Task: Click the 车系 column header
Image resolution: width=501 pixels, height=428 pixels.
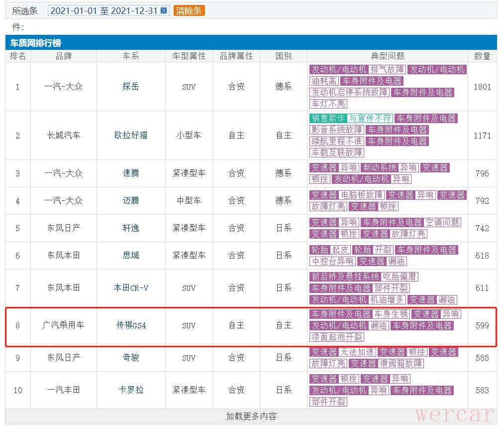Action: coord(131,56)
